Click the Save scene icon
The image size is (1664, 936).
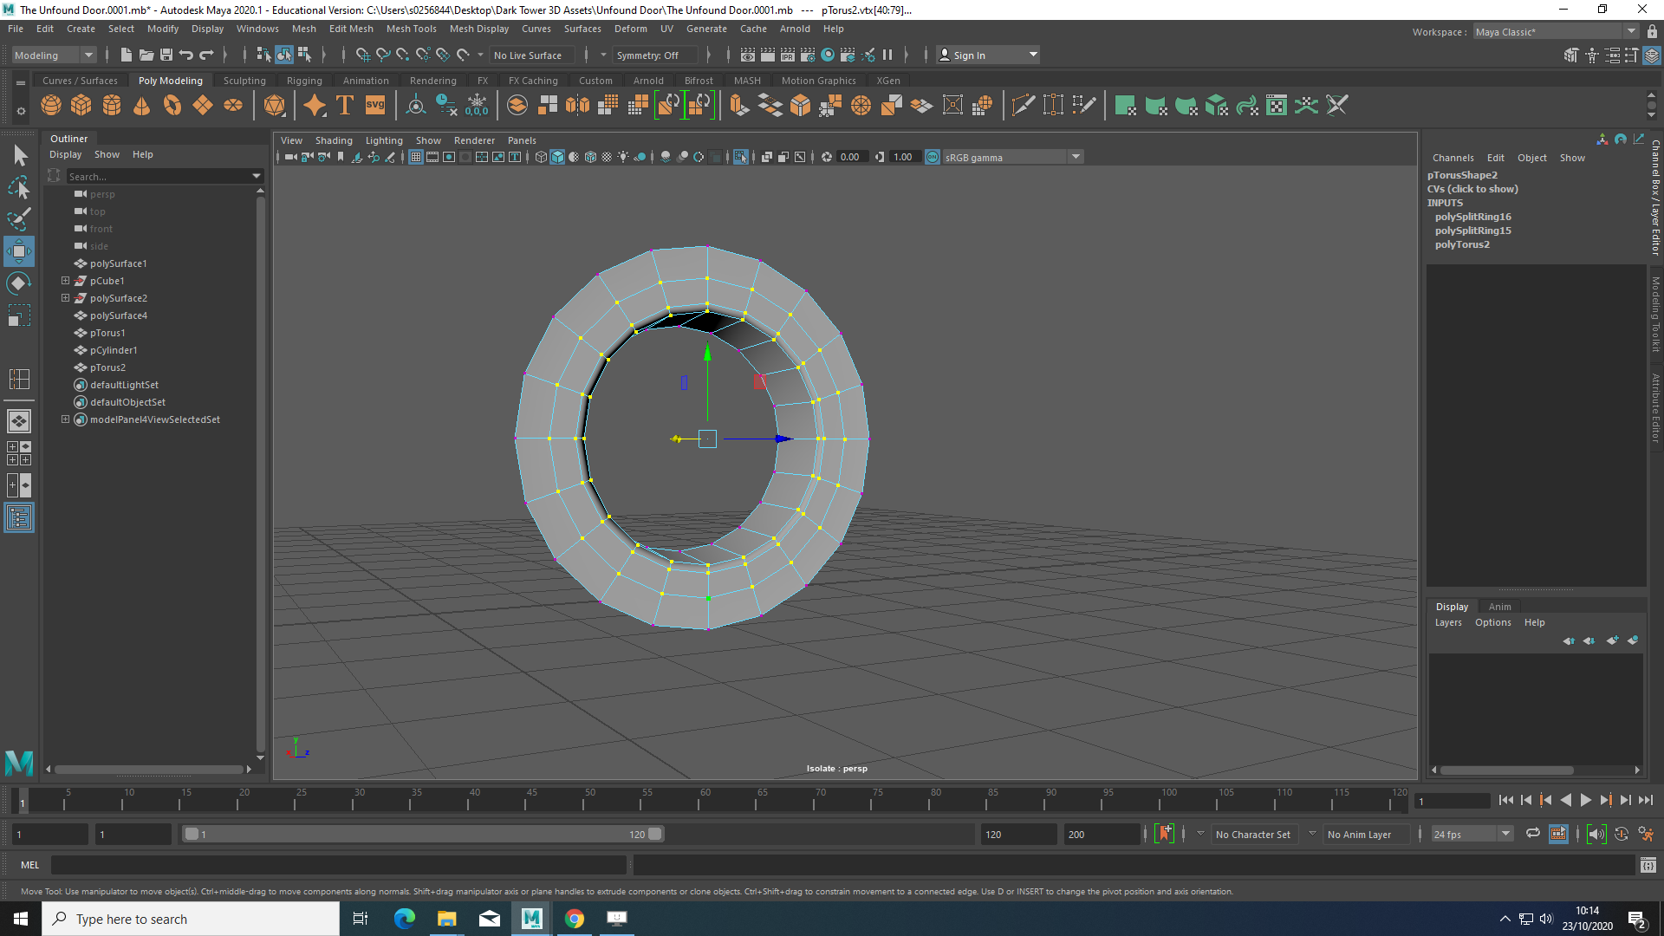[x=166, y=55]
